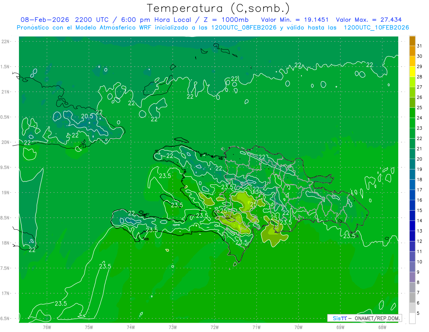Click the '20N' latitude axis label
Viewport: 429px width, 332px height.
click(x=6, y=142)
